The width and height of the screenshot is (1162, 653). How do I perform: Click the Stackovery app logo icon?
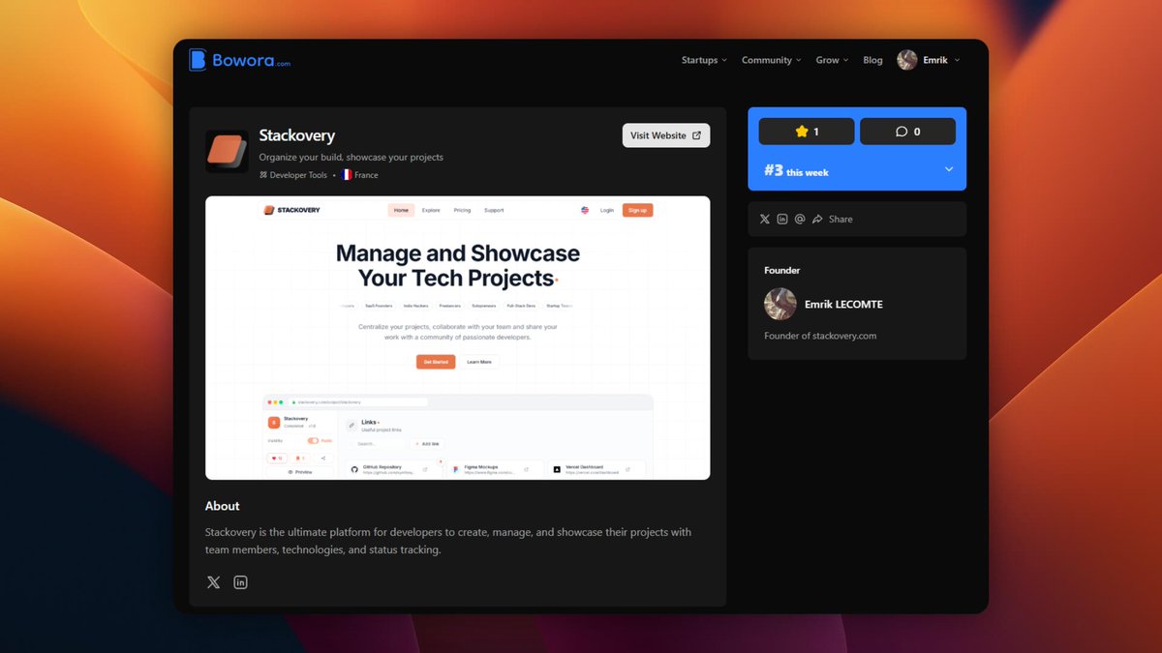coord(227,151)
